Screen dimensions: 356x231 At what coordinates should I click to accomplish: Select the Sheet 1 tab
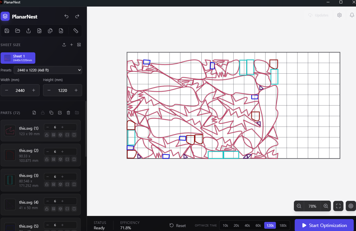(18, 58)
